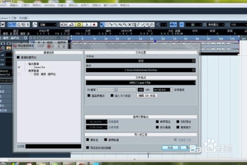Enable 高品质模式 high quality mode

(x=89, y=95)
